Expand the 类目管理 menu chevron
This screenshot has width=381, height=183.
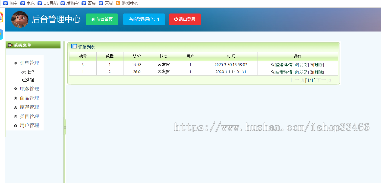tap(16, 117)
